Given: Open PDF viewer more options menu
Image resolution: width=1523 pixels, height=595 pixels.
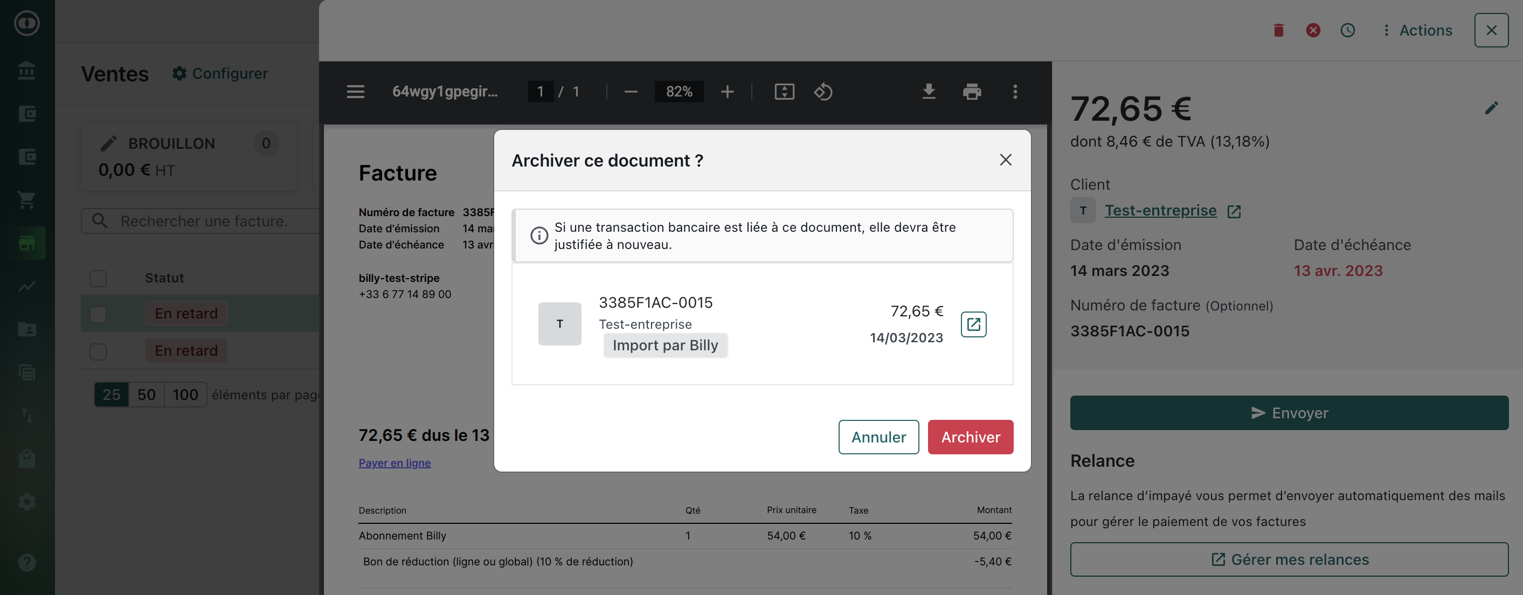Looking at the screenshot, I should 1015,92.
